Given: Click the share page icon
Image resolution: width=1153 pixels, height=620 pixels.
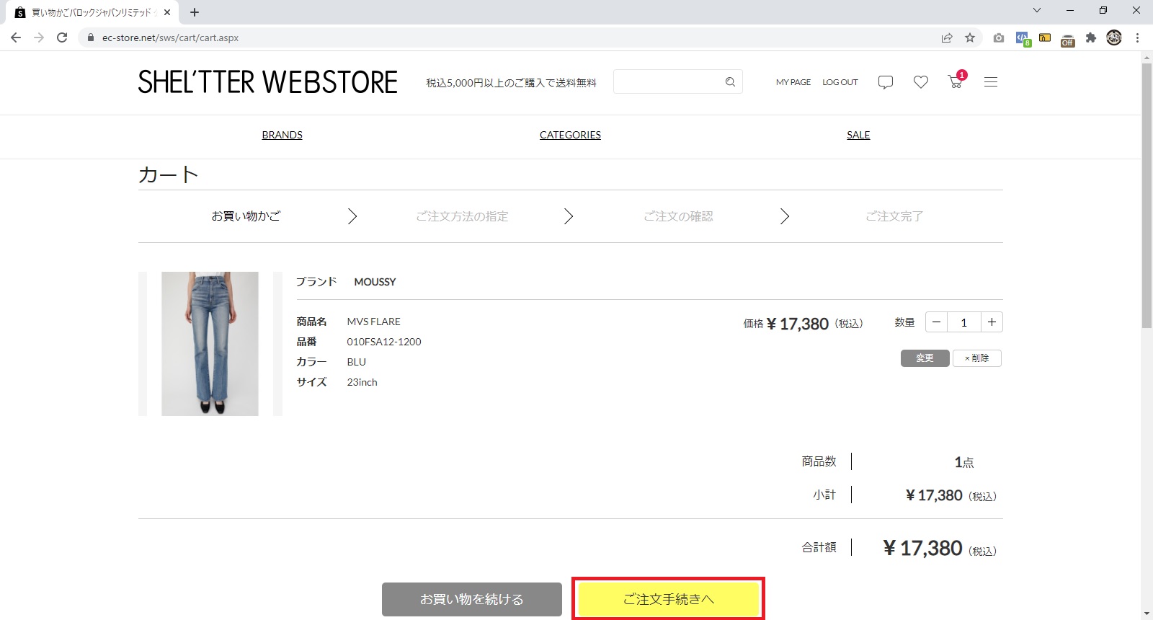Looking at the screenshot, I should [x=947, y=37].
